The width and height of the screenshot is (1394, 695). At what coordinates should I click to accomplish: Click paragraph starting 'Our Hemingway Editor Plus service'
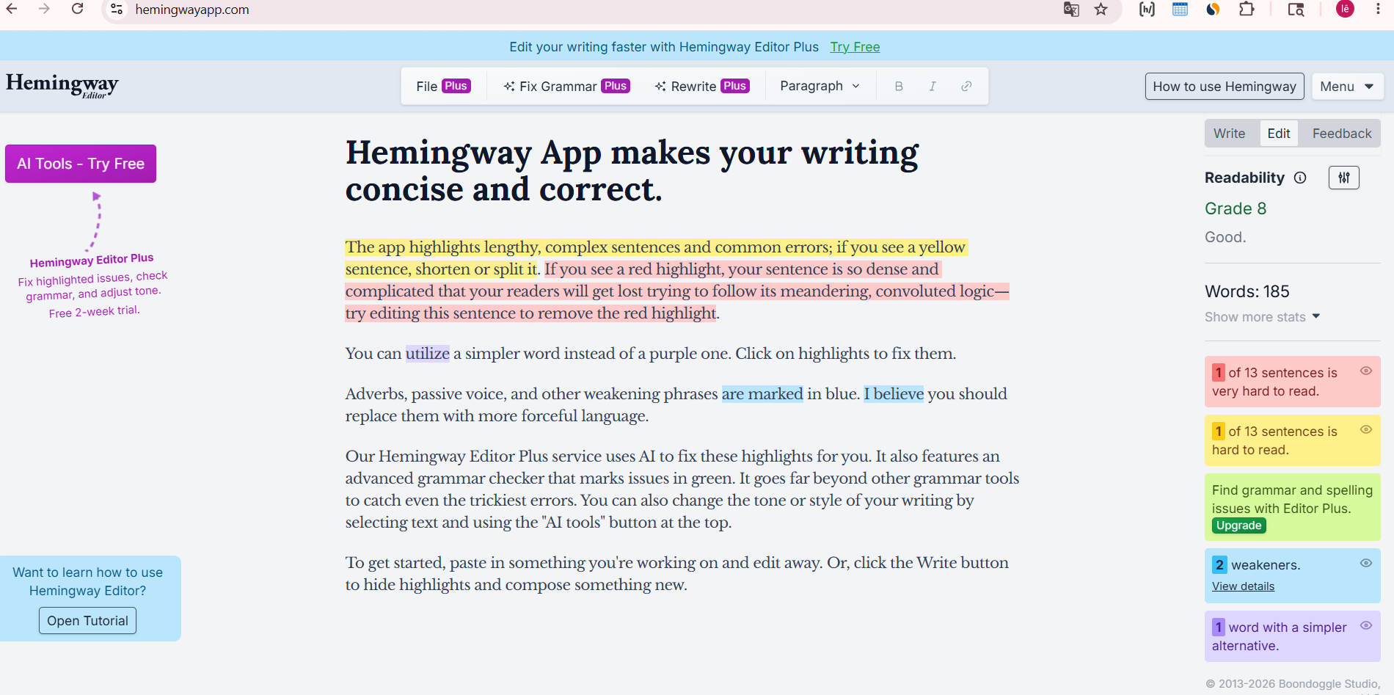click(682, 490)
